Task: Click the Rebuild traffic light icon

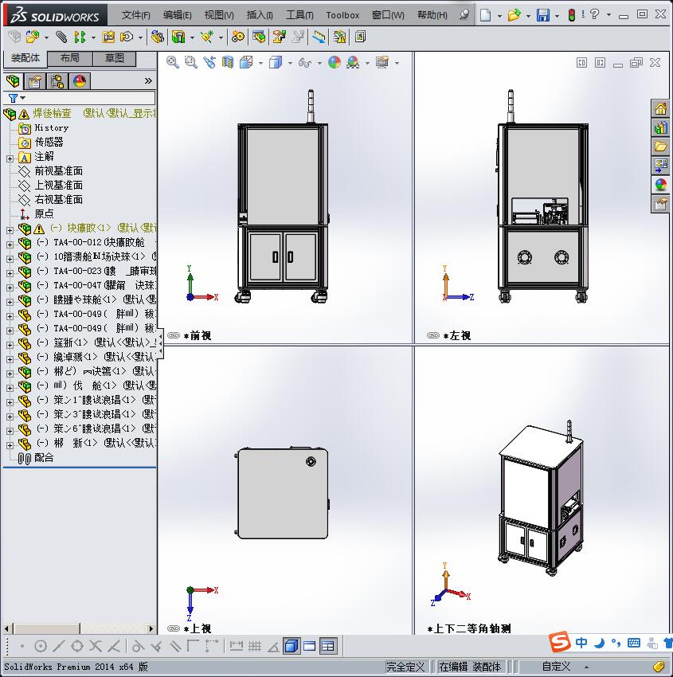Action: [572, 15]
